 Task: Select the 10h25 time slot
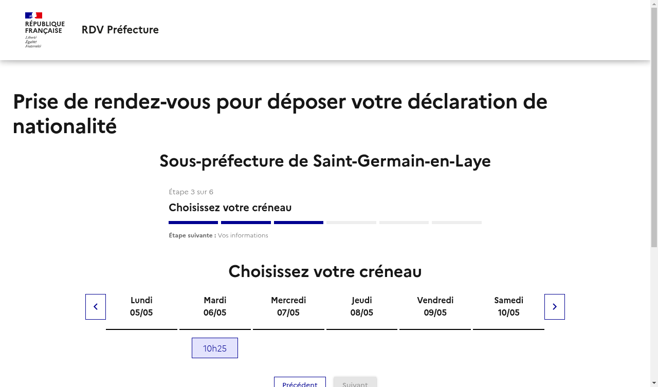point(215,348)
